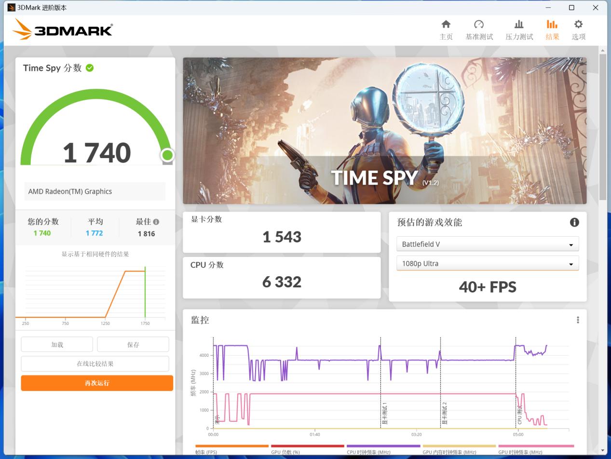
Task: Click the 监控 panel heading
Action: 200,320
